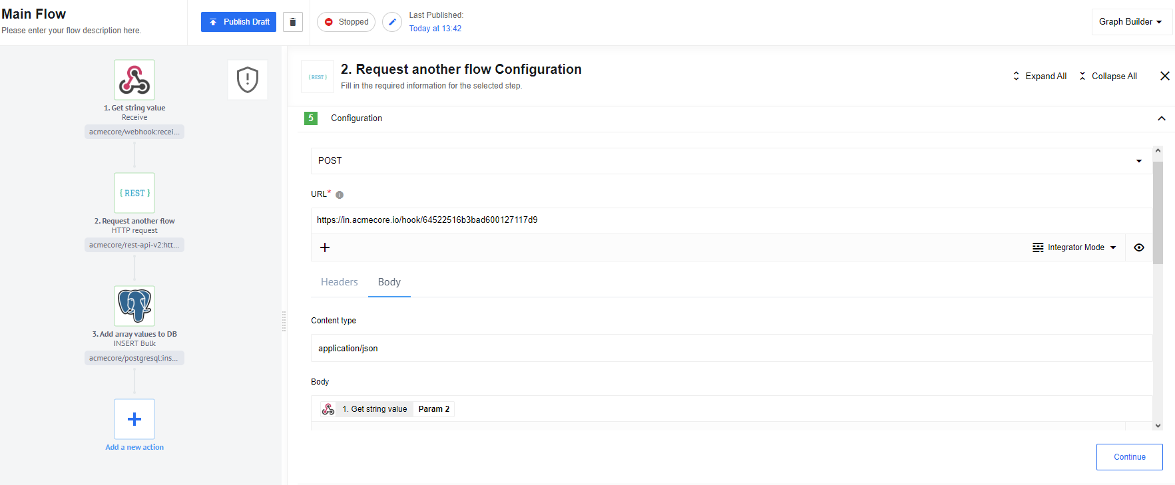Viewport: 1175px width, 485px height.
Task: Open the shield warning icon
Action: point(248,80)
